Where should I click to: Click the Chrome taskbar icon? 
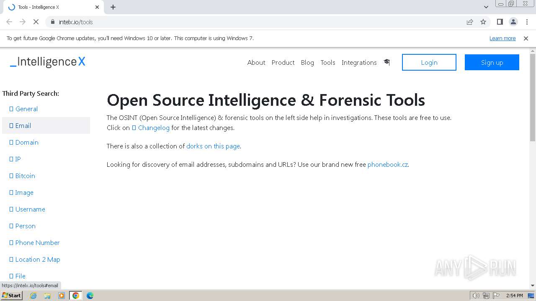pos(76,296)
